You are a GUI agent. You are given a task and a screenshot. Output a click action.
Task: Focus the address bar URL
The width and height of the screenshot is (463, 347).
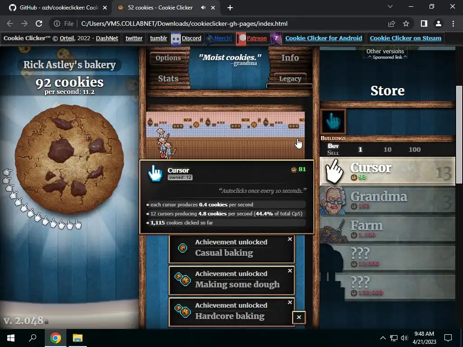pyautogui.click(x=184, y=23)
